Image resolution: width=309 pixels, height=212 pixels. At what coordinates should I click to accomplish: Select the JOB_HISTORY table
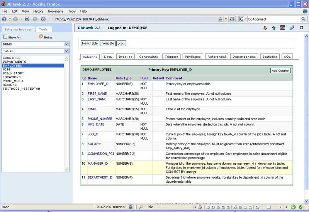[x=14, y=73]
